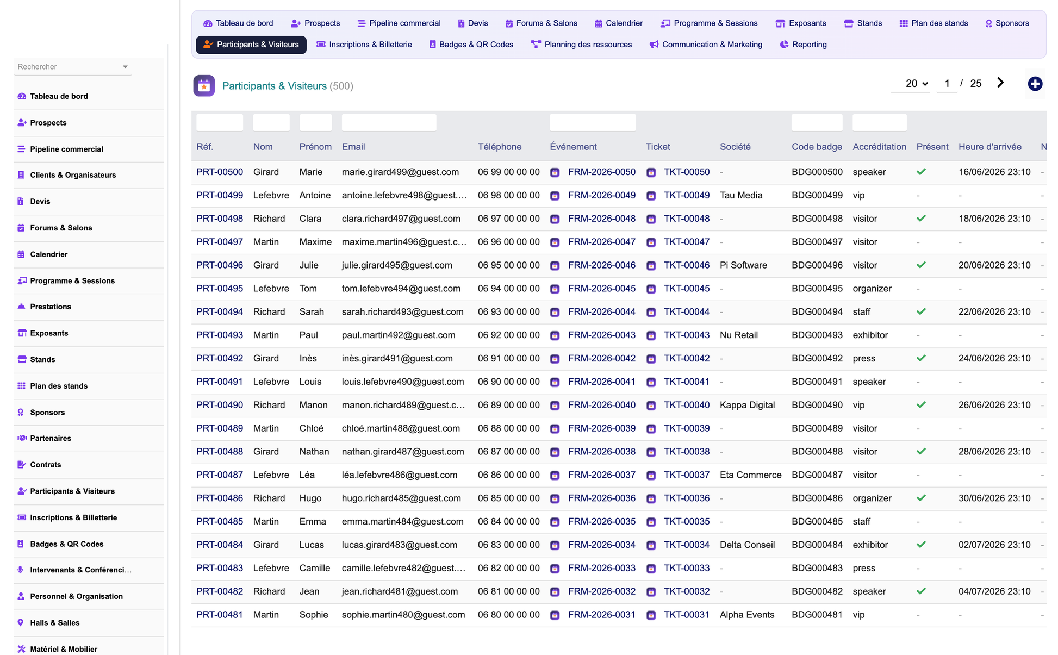
Task: Click the Participants & Visiteurs header calendar icon
Action: [204, 86]
